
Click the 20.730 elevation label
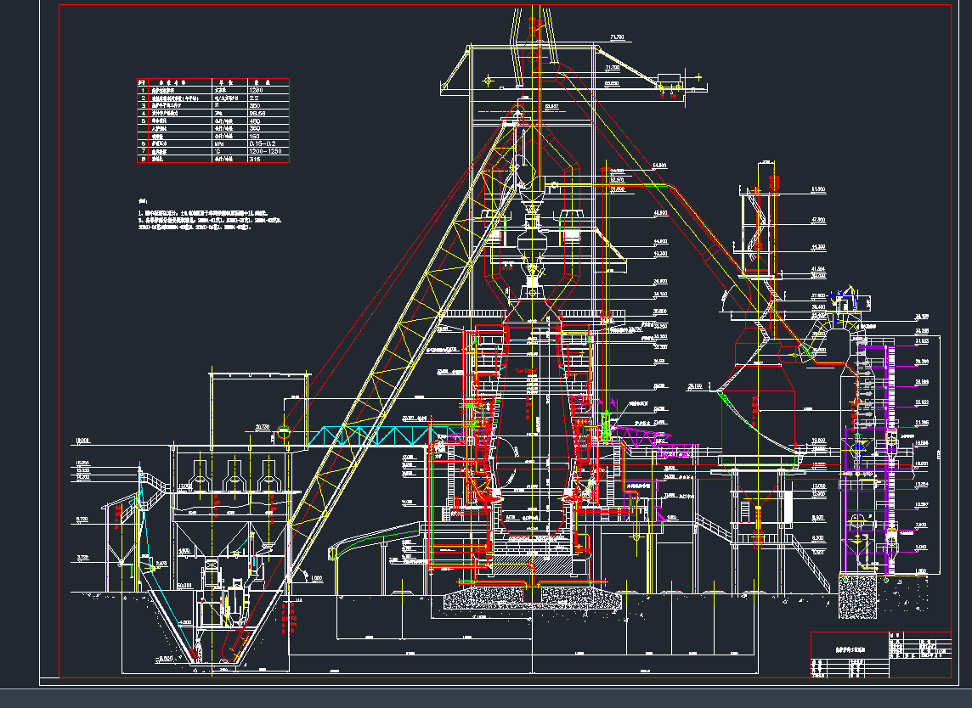[x=262, y=427]
